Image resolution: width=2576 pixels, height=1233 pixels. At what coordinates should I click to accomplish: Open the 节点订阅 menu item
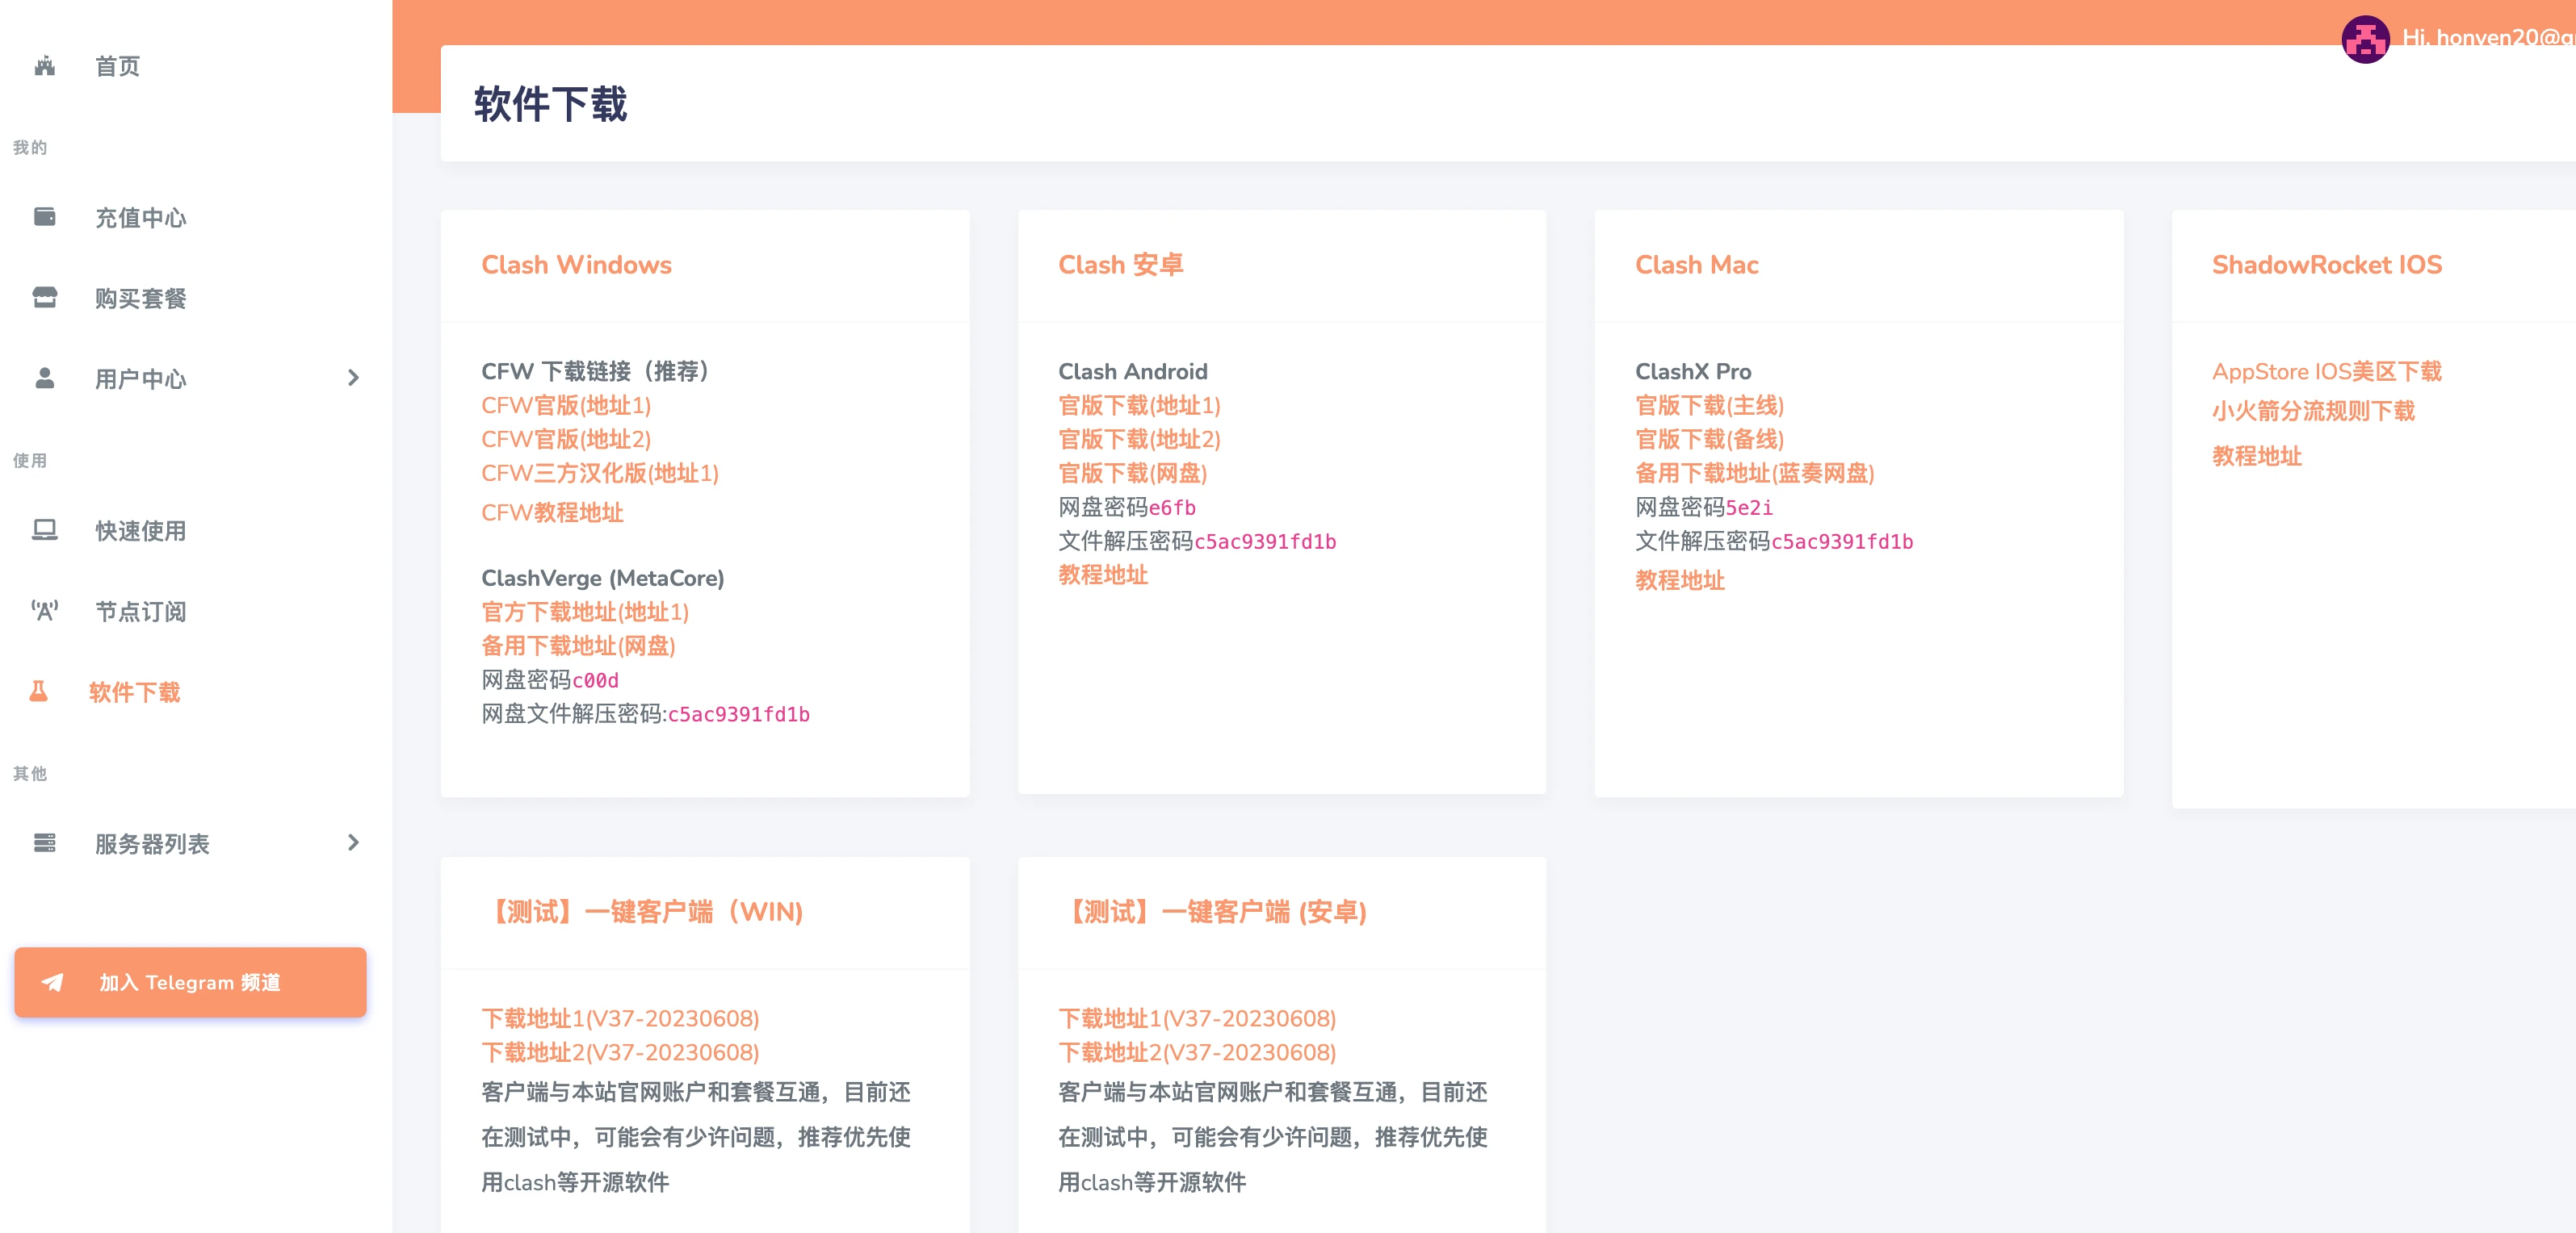[x=140, y=612]
